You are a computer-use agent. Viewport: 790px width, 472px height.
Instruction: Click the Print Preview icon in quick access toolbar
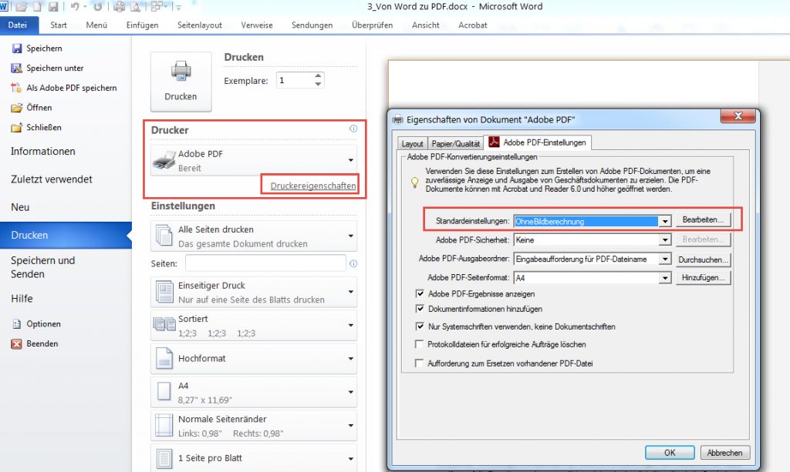[x=135, y=6]
